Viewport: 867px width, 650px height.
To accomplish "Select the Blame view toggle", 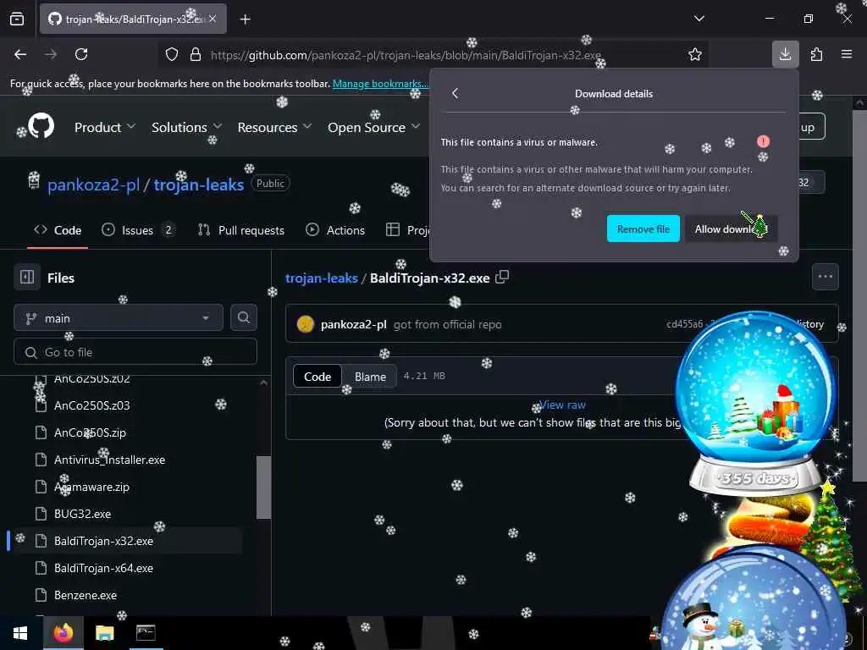I will 370,377.
